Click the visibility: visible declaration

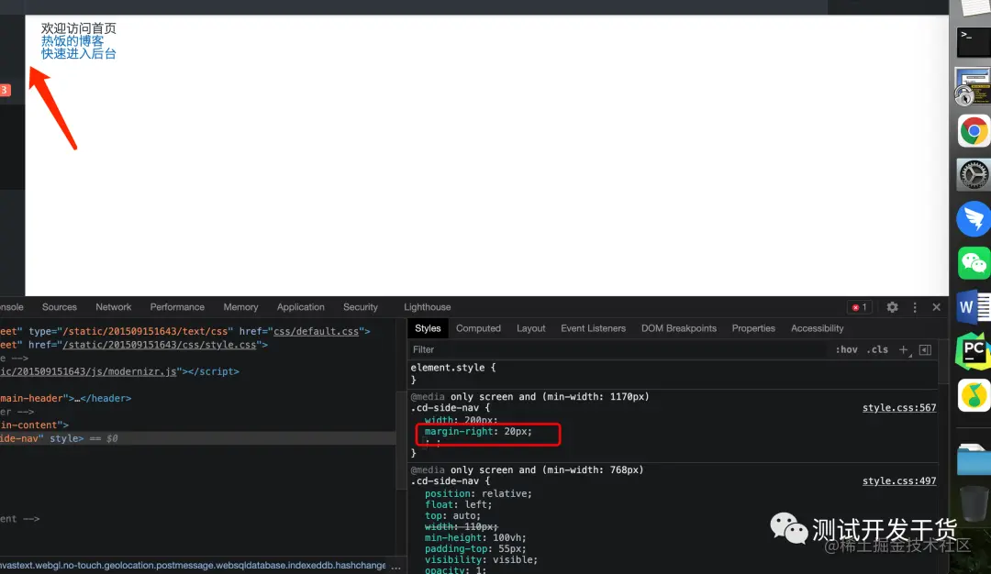coord(481,560)
